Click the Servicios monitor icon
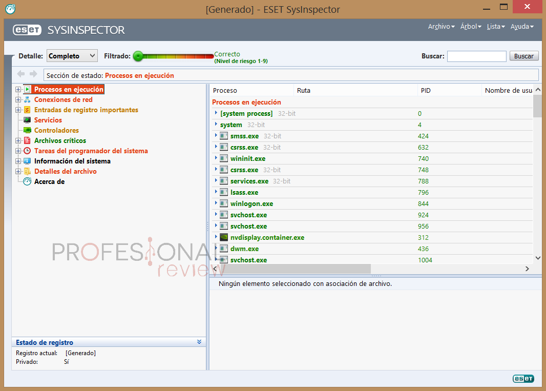The height and width of the screenshot is (391, 546). [x=27, y=120]
